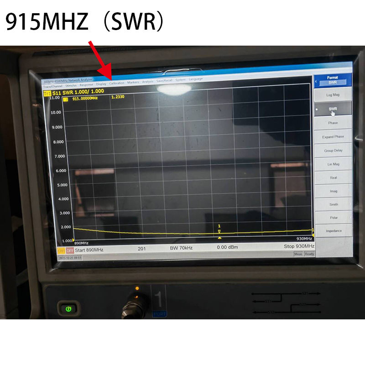
Task: Go back with Format panel left arrow
Action: (316, 82)
